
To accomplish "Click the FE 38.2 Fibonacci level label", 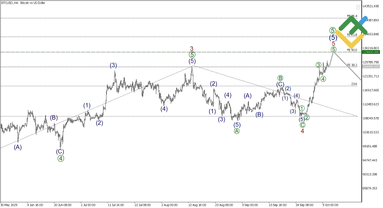I will [352, 65].
